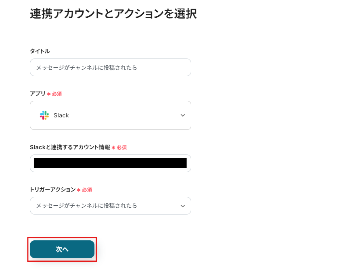This screenshot has width=360, height=271.
Task: Click the タイトル field label
Action: pyautogui.click(x=40, y=51)
